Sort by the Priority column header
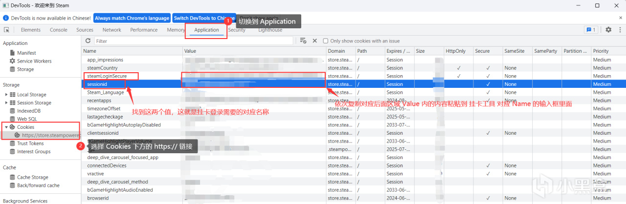626x204 pixels. click(x=608, y=51)
